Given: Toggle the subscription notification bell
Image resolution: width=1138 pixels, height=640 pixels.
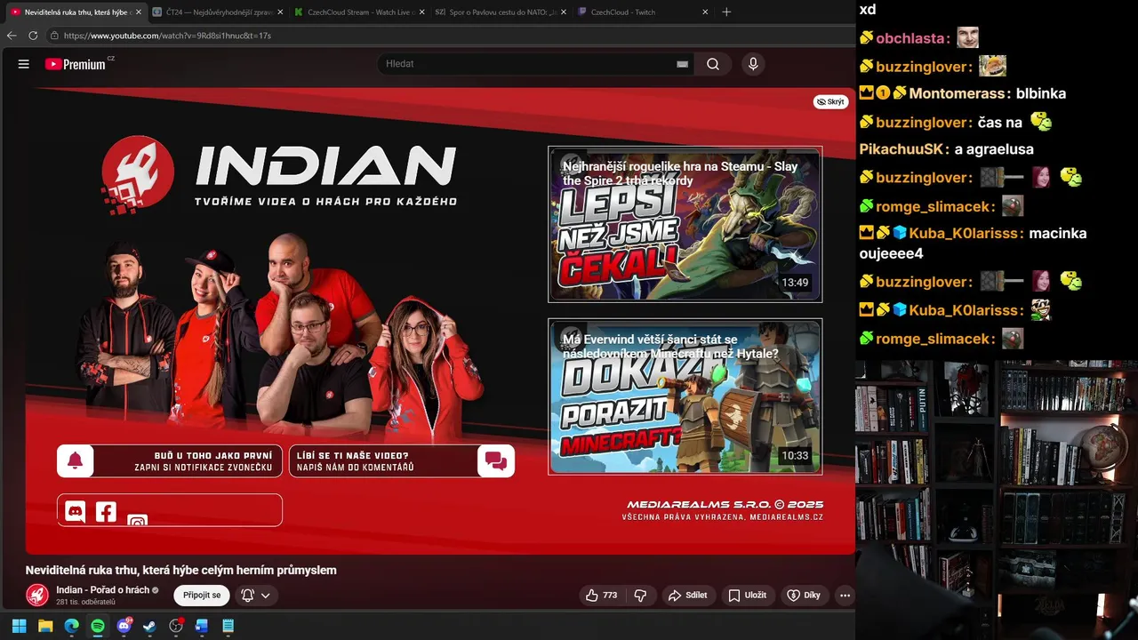Looking at the screenshot, I should [x=248, y=596].
